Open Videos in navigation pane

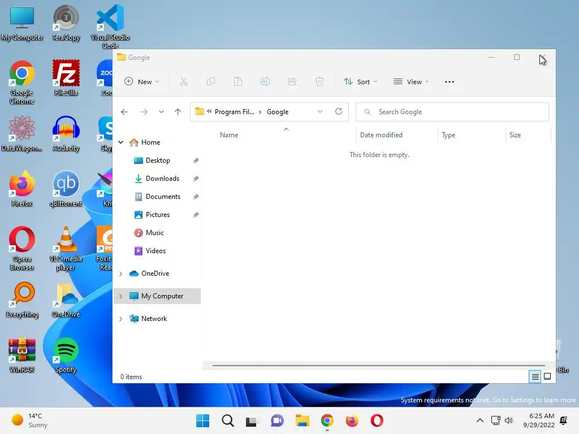tap(155, 251)
